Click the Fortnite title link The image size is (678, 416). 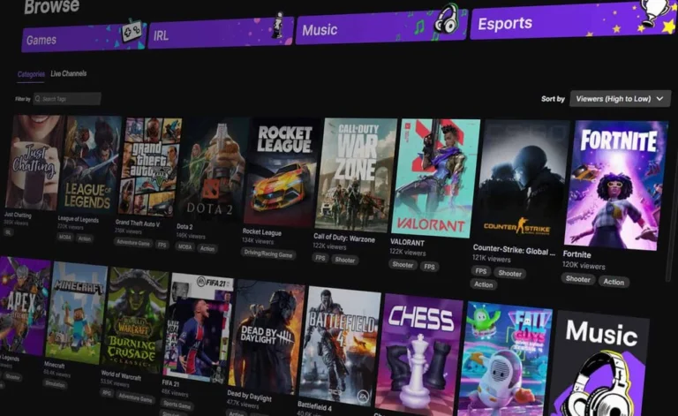[x=576, y=254]
